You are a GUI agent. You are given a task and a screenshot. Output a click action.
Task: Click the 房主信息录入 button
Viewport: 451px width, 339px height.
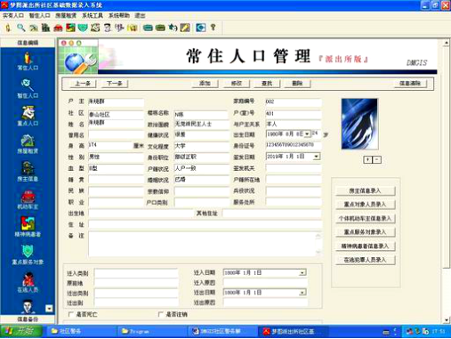pos(365,190)
